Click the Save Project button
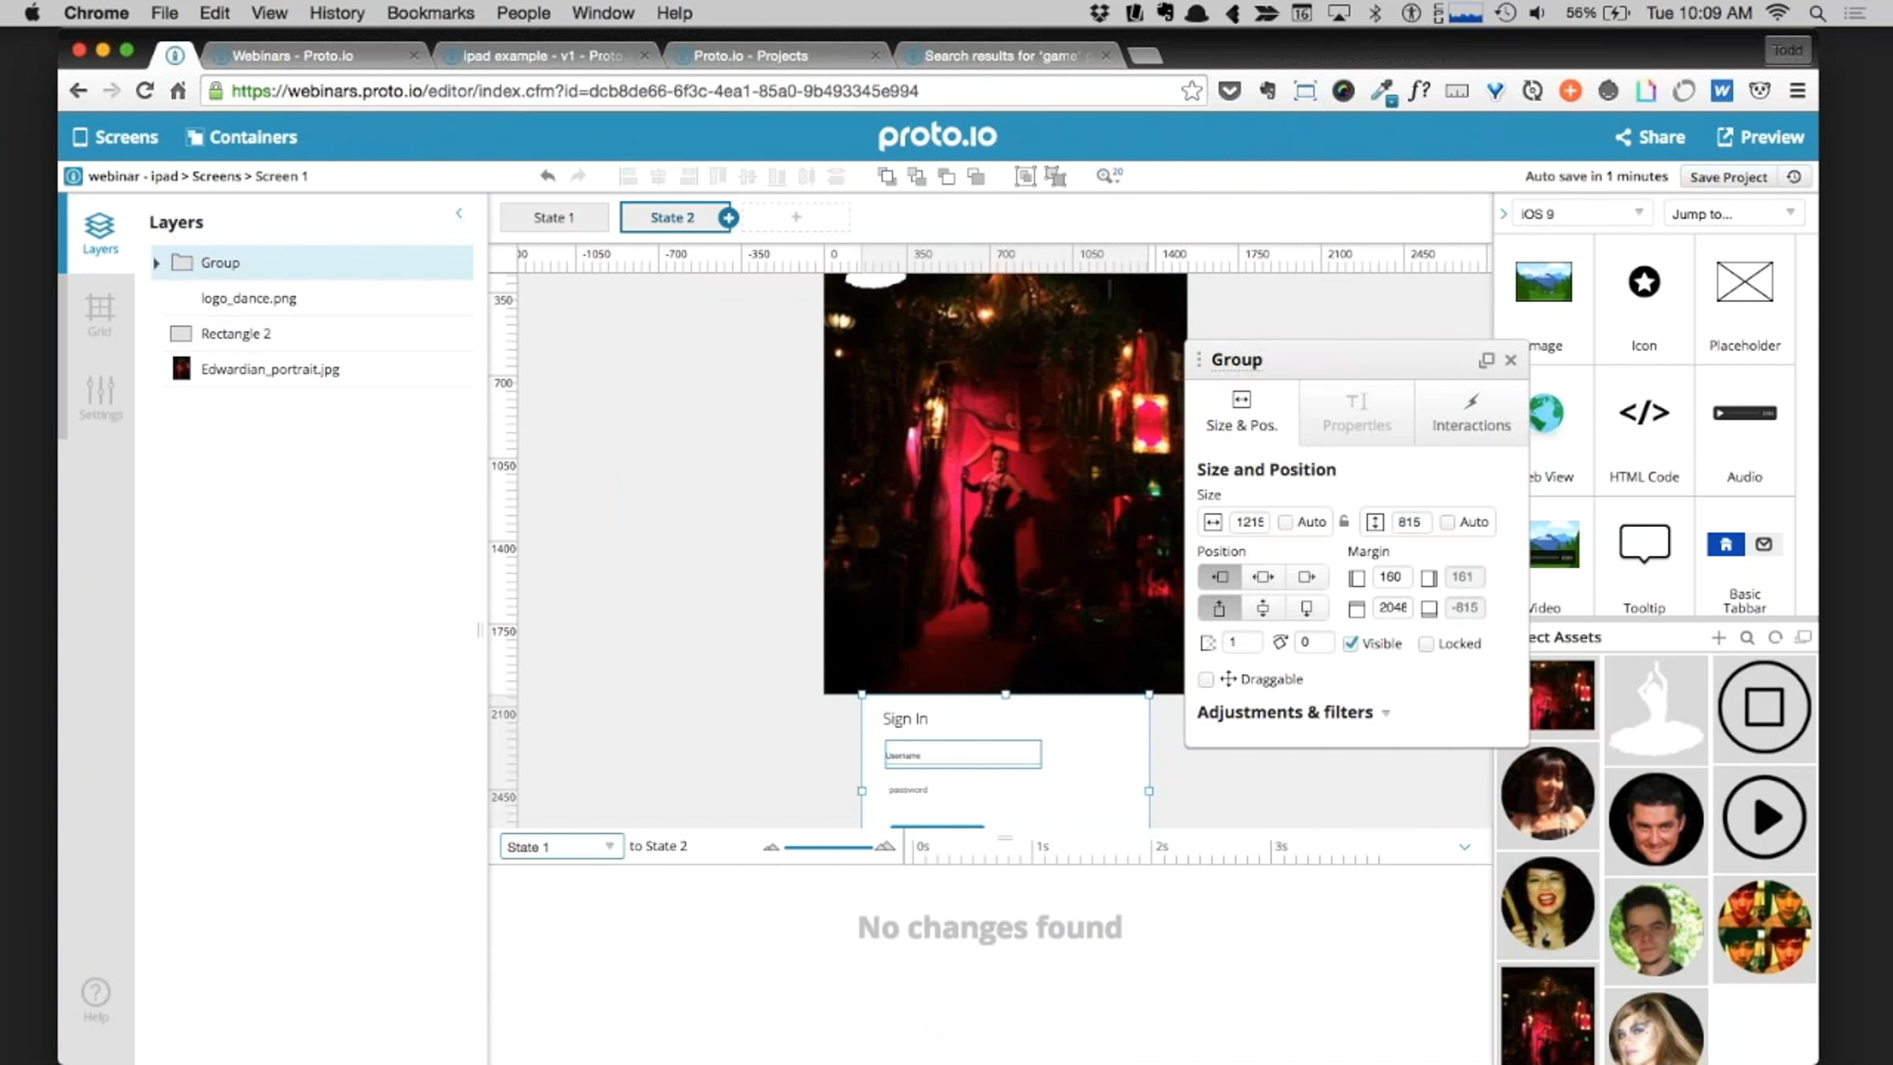 coord(1727,177)
